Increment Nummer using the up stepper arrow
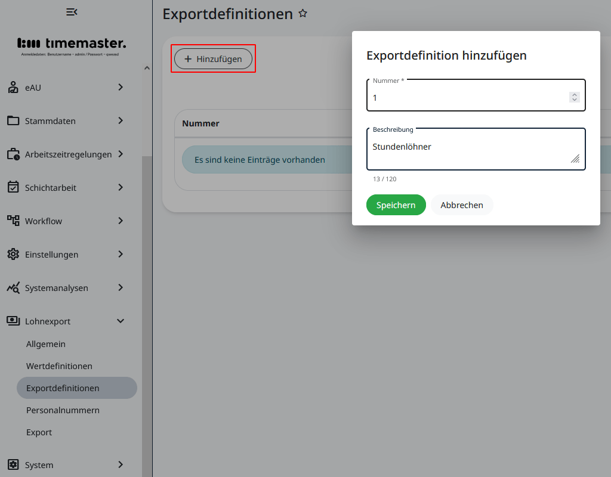The image size is (611, 477). (575, 94)
